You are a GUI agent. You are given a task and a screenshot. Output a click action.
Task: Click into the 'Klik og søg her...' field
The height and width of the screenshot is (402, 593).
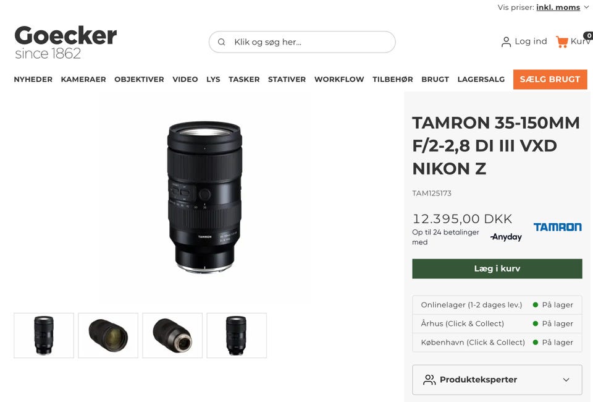click(302, 42)
